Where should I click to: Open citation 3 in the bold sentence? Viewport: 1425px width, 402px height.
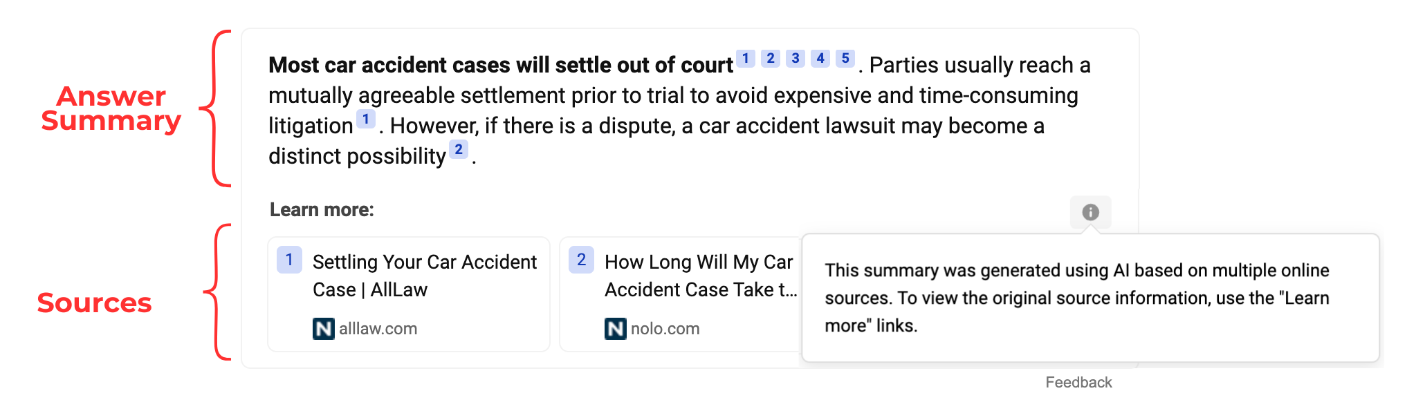pyautogui.click(x=795, y=59)
